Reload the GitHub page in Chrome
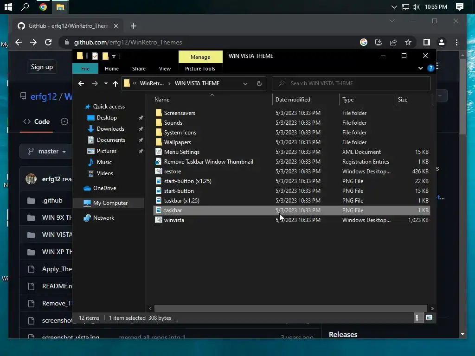Screen dimensions: 475x356 48,42
